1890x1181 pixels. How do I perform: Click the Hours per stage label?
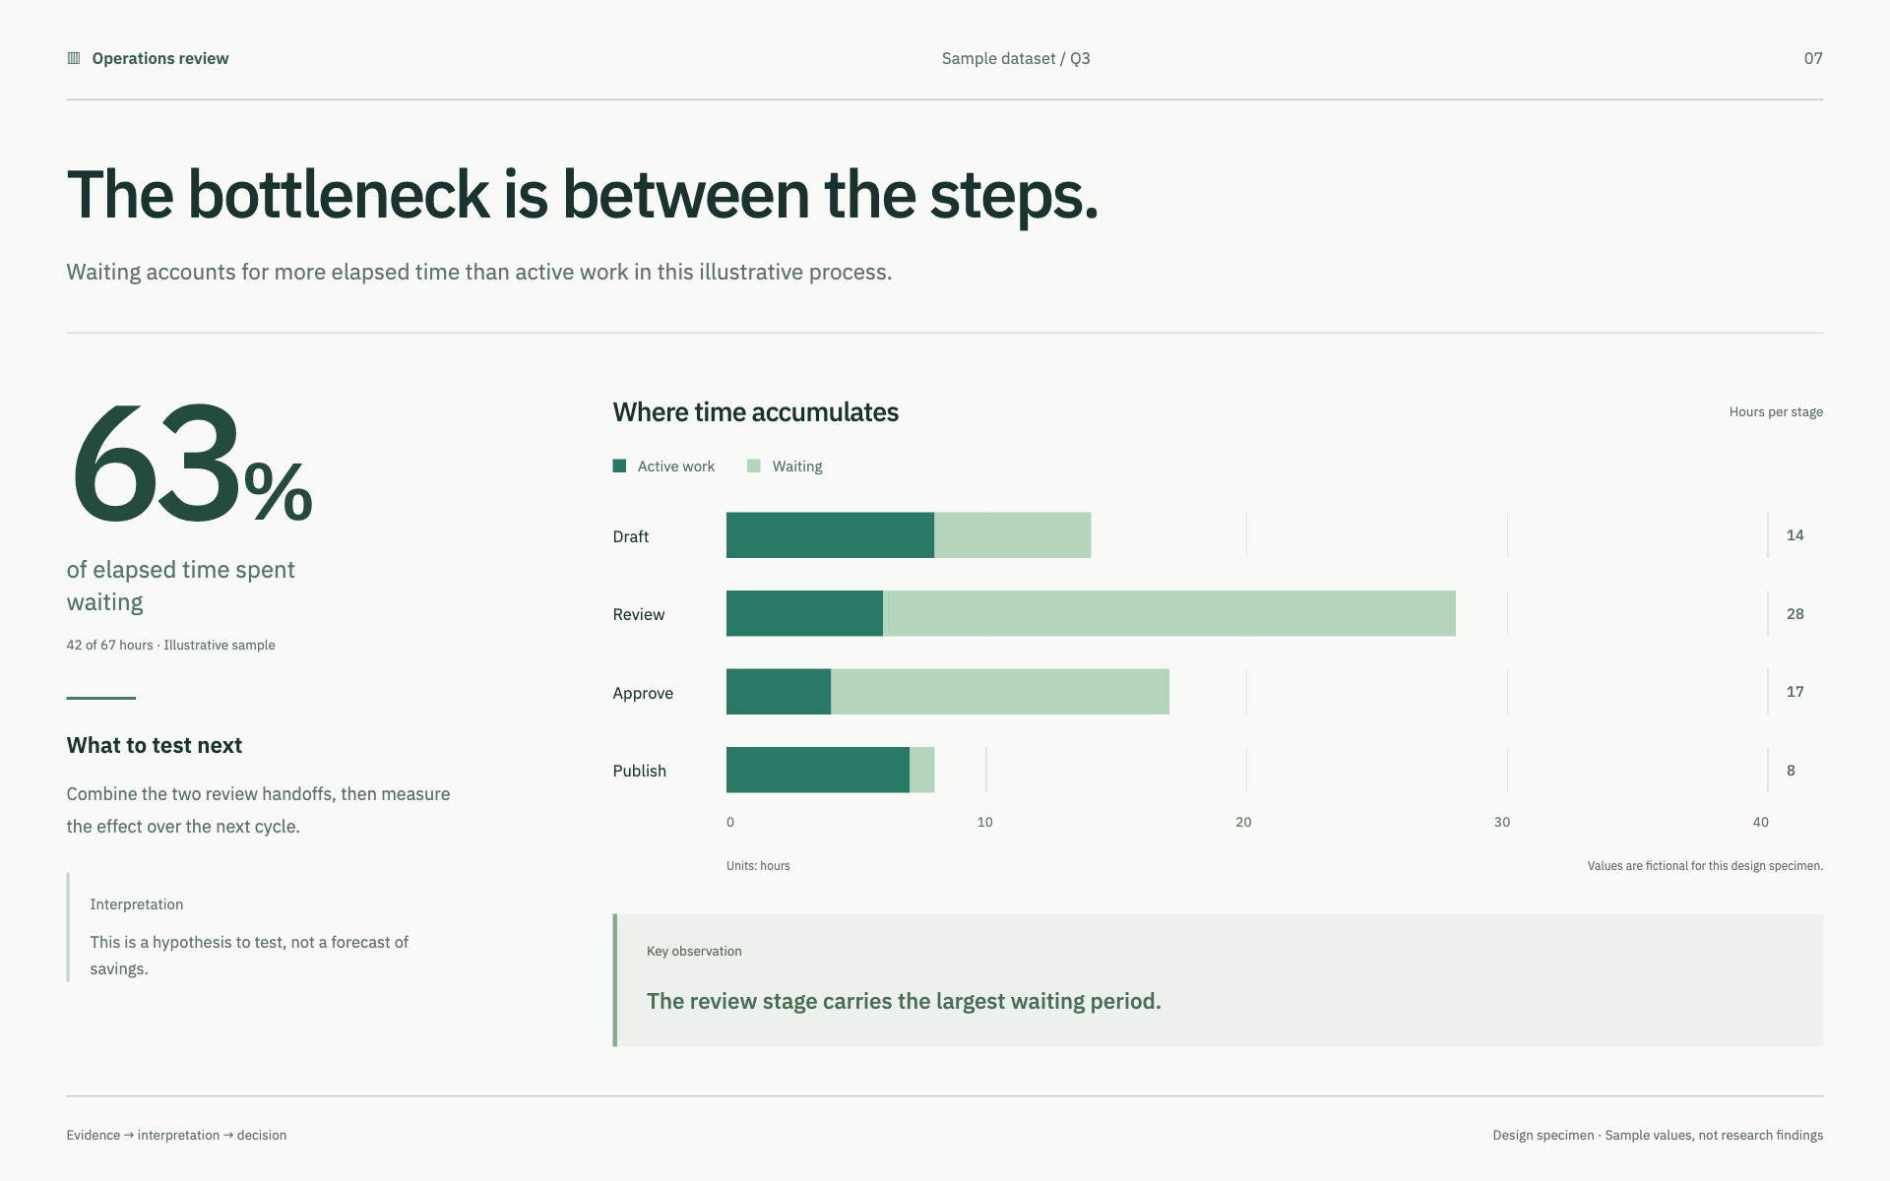point(1776,411)
